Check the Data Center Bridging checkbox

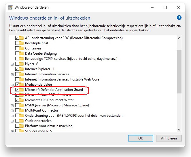click(17, 53)
